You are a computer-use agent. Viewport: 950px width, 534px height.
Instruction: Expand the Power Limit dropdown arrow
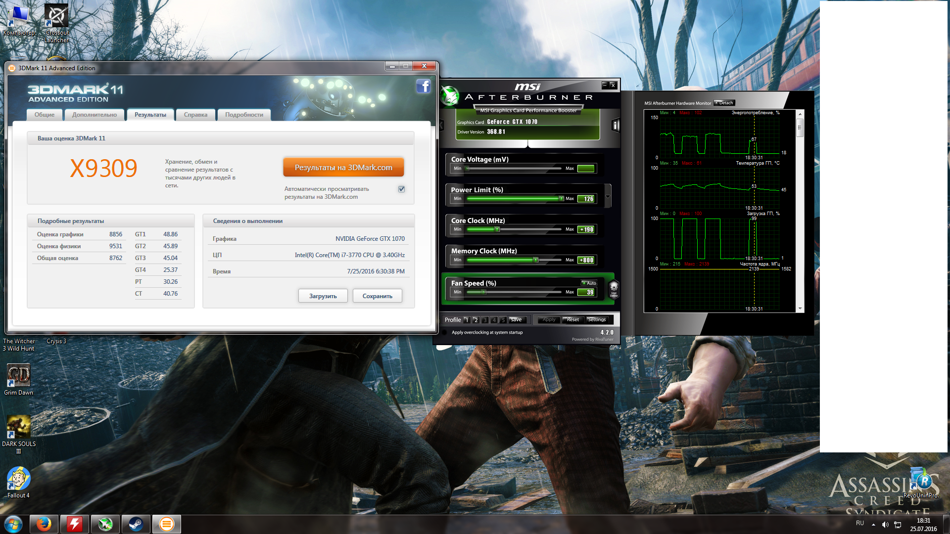coord(608,196)
